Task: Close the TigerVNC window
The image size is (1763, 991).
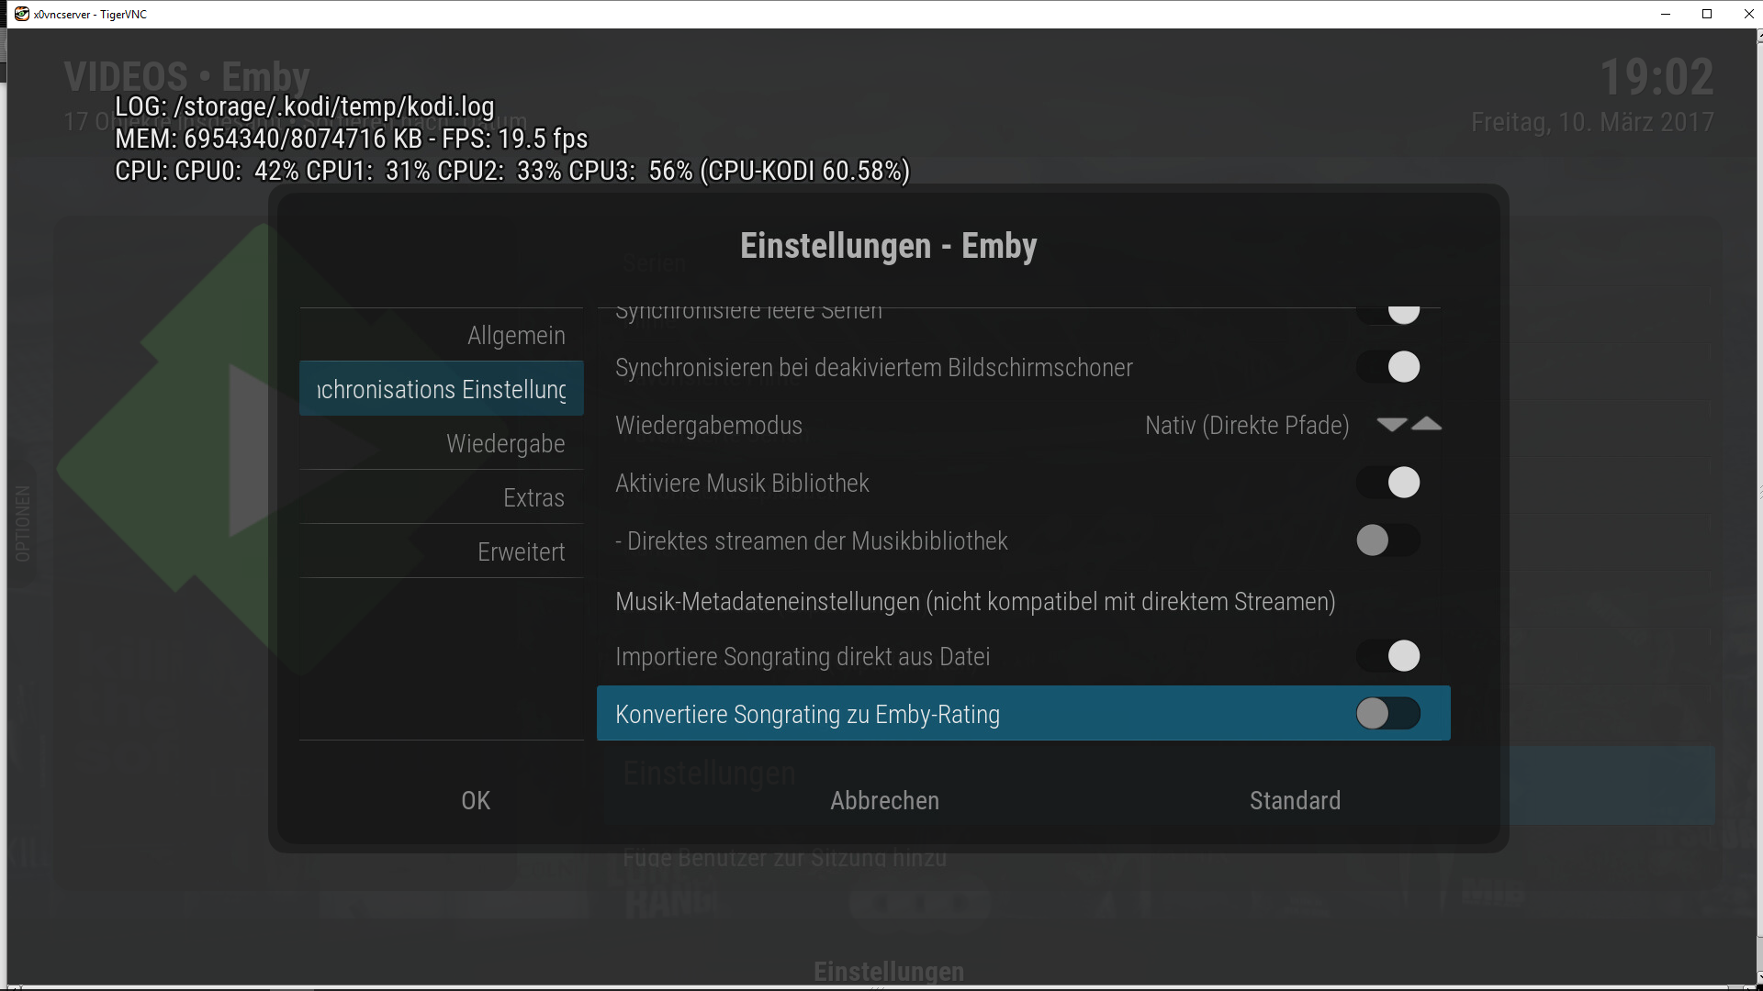Action: click(1748, 14)
